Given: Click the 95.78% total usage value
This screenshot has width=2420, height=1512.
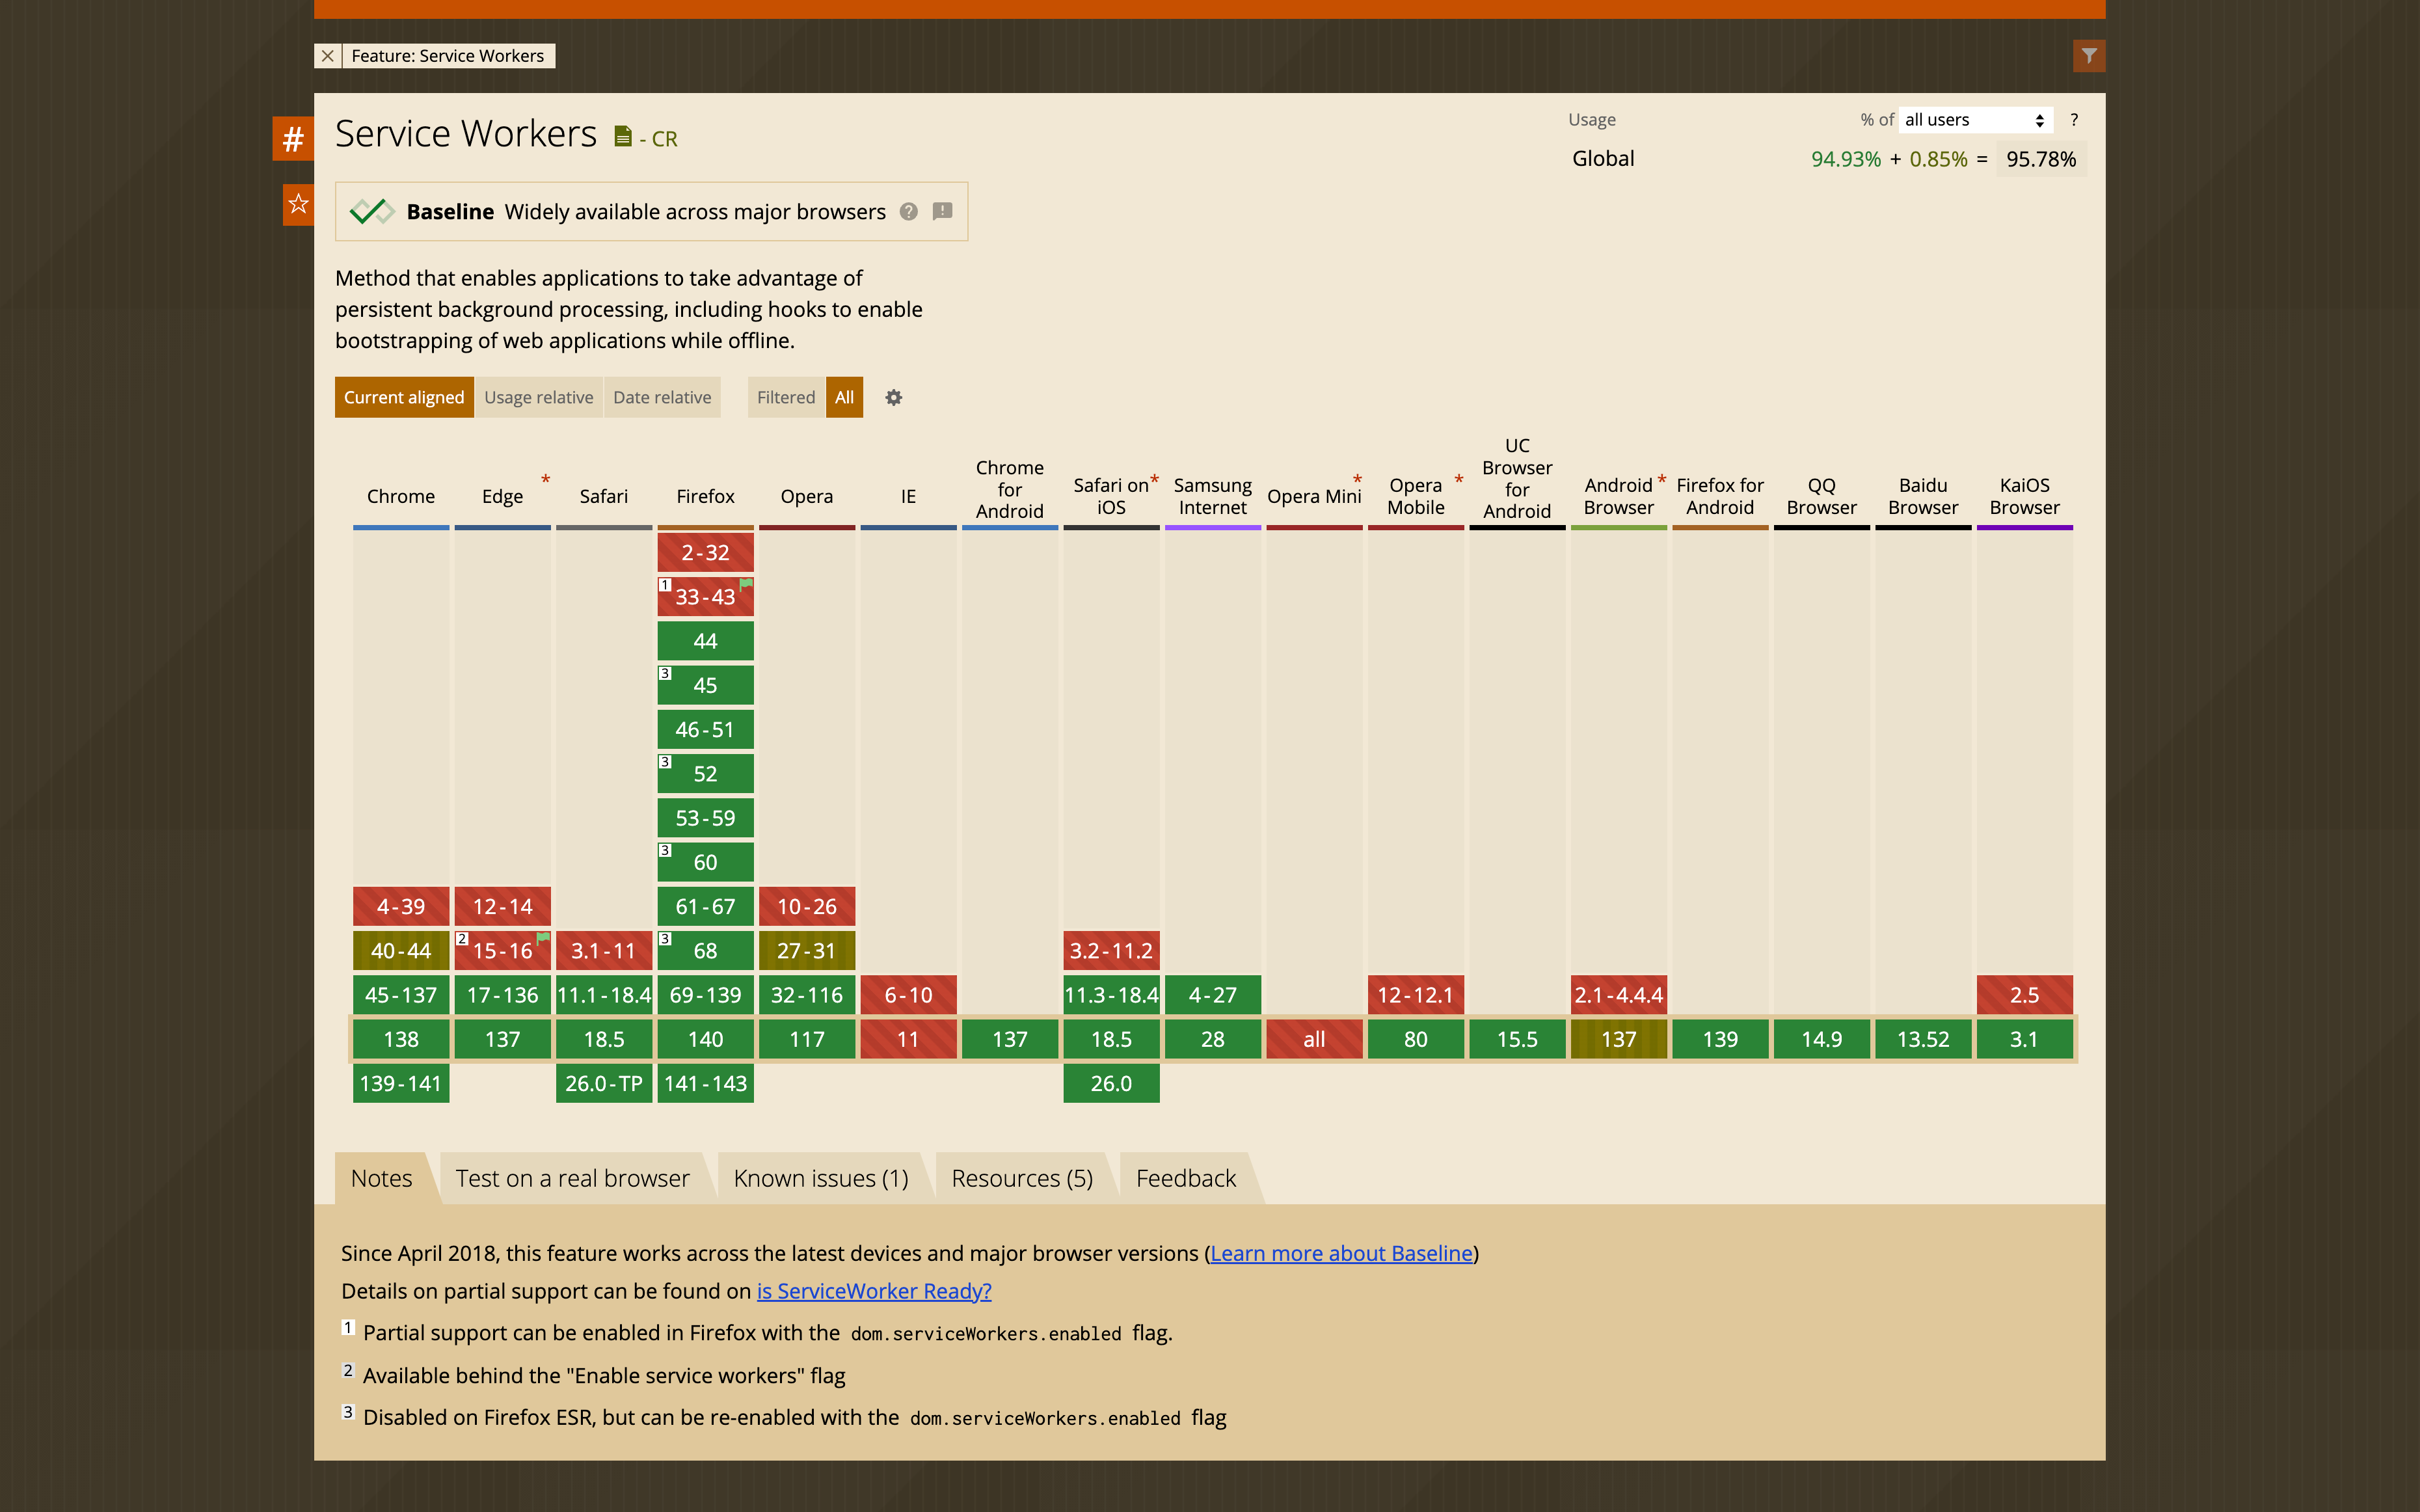Looking at the screenshot, I should (2041, 159).
